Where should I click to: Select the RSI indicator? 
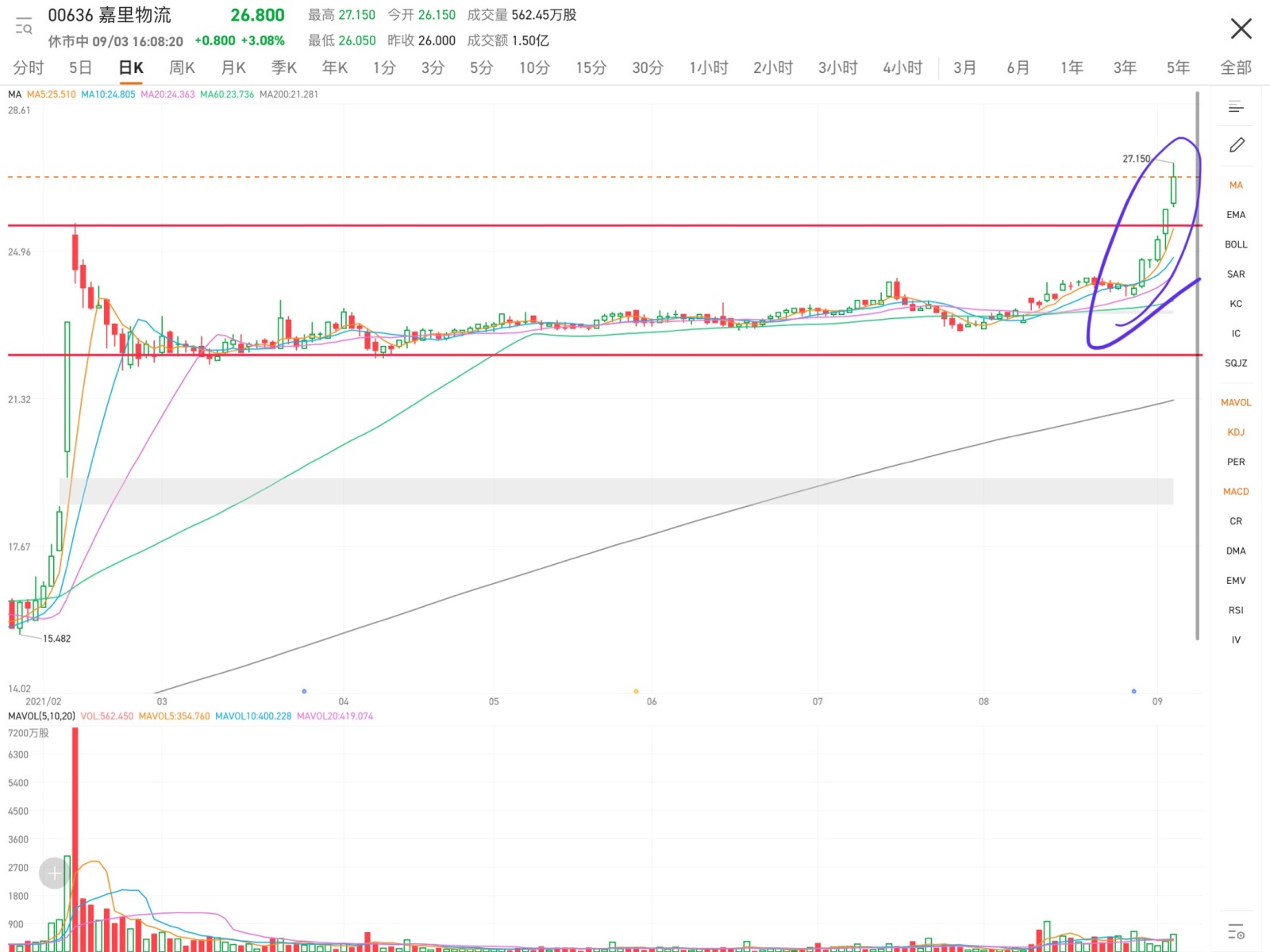point(1236,611)
